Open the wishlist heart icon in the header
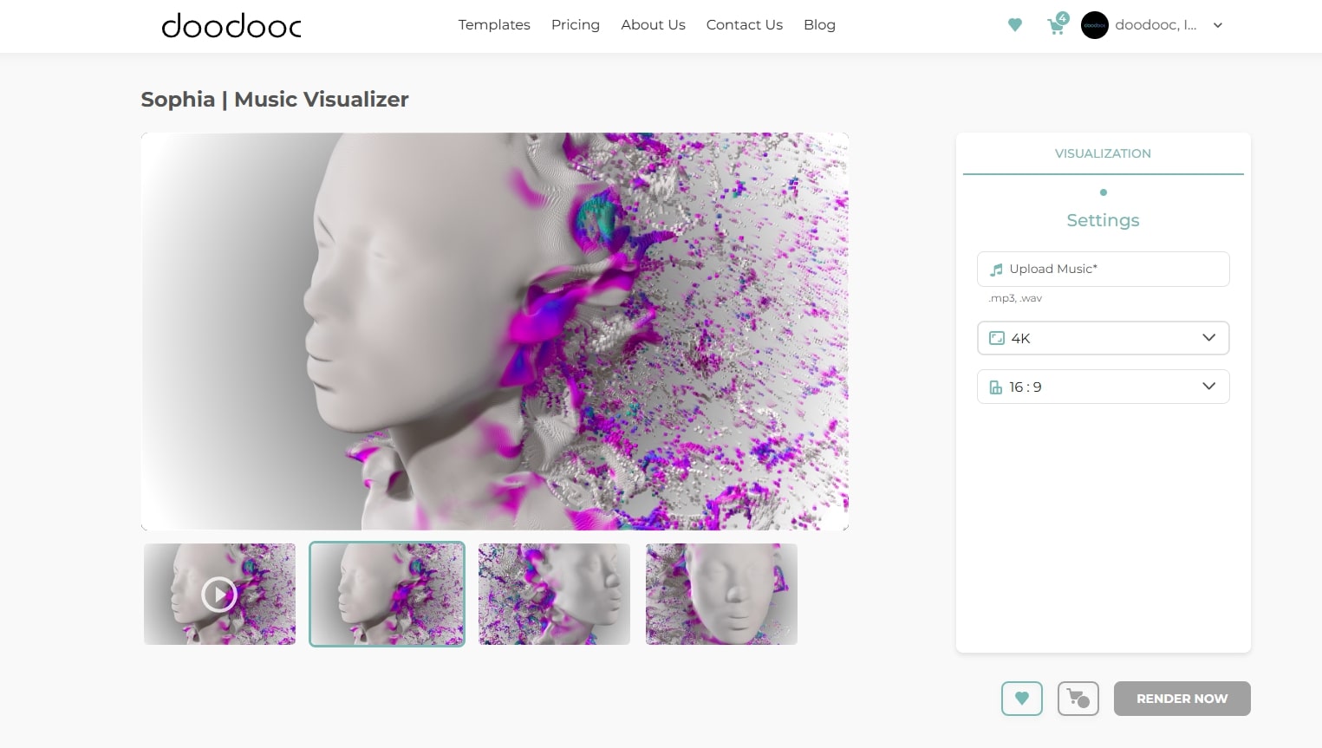 pyautogui.click(x=1014, y=25)
